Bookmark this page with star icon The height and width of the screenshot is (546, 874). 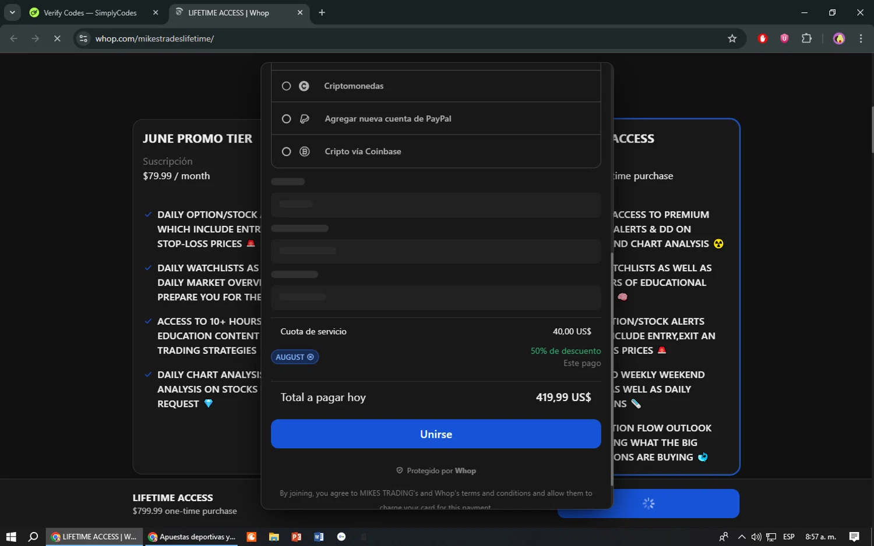(x=732, y=38)
